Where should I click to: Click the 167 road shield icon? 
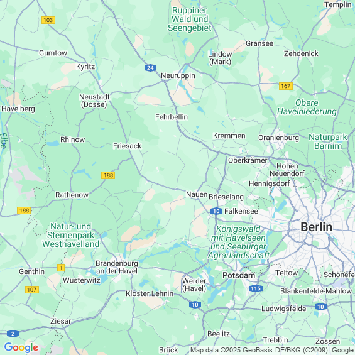point(286,86)
